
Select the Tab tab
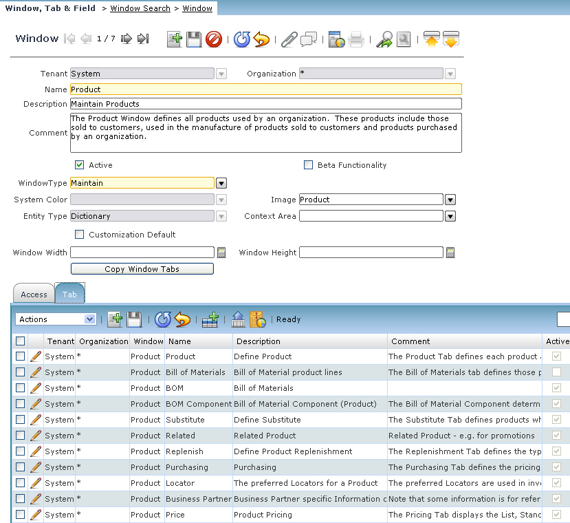pyautogui.click(x=69, y=294)
